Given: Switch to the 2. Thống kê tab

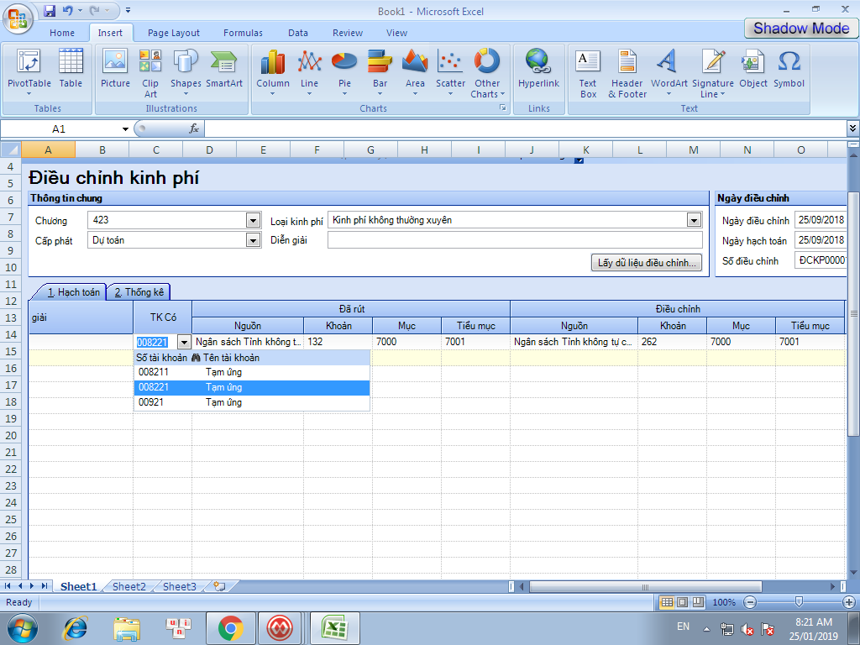Looking at the screenshot, I should pyautogui.click(x=139, y=292).
